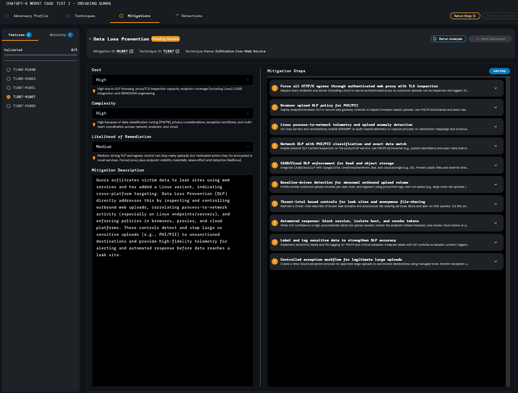518x393 pixels.
Task: Open external link icon next to M1057
Action: click(x=131, y=51)
